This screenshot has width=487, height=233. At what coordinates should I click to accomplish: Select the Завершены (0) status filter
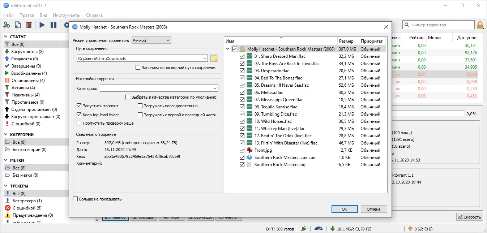point(26,66)
